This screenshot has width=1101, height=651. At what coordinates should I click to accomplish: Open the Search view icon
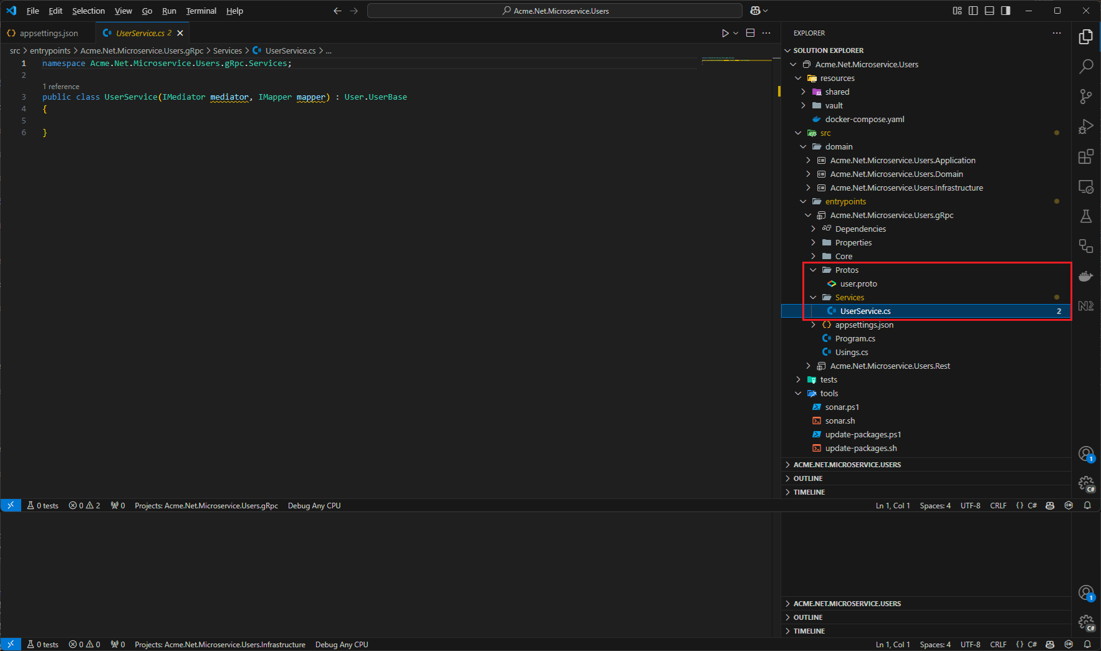pyautogui.click(x=1086, y=66)
